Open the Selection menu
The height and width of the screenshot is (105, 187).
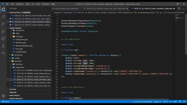click(20, 4)
